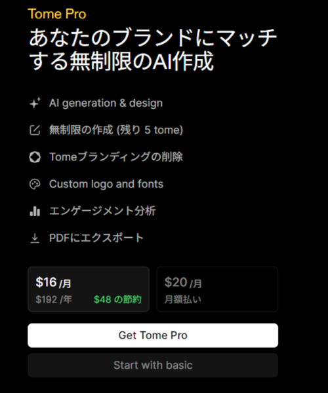This screenshot has height=393, width=328.
Task: Click the $192 /年 yearly price text
Action: coord(54,299)
